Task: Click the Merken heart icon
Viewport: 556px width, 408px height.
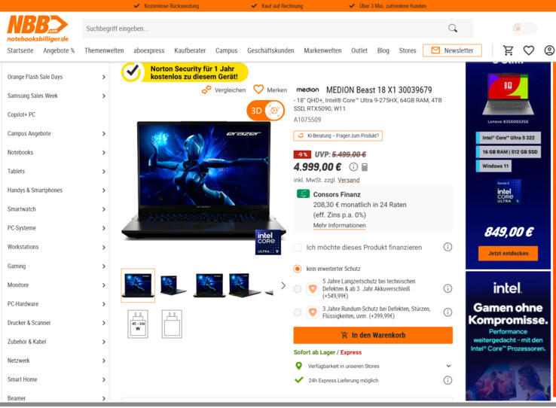Action: point(258,90)
